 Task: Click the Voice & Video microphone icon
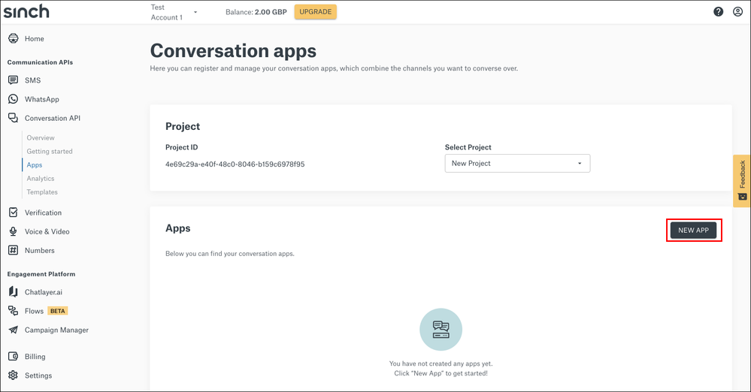coord(14,231)
